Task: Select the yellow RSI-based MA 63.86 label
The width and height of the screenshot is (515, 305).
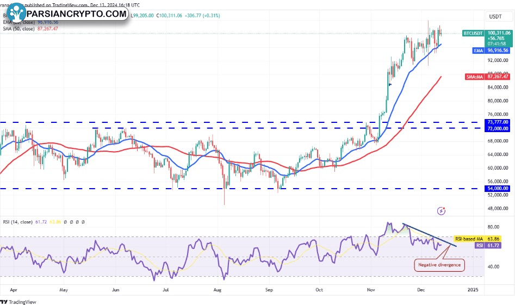Action: (477, 239)
